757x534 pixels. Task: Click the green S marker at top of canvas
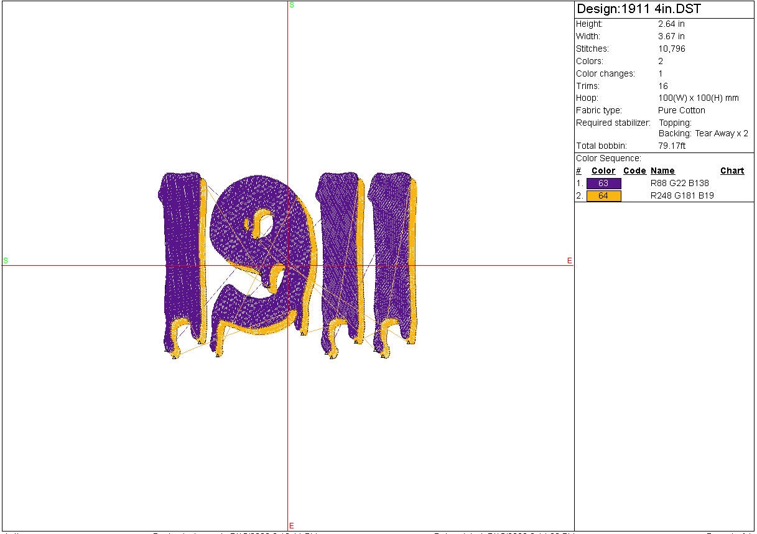click(x=292, y=5)
